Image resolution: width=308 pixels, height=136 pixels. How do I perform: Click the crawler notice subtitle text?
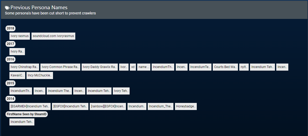50,13
